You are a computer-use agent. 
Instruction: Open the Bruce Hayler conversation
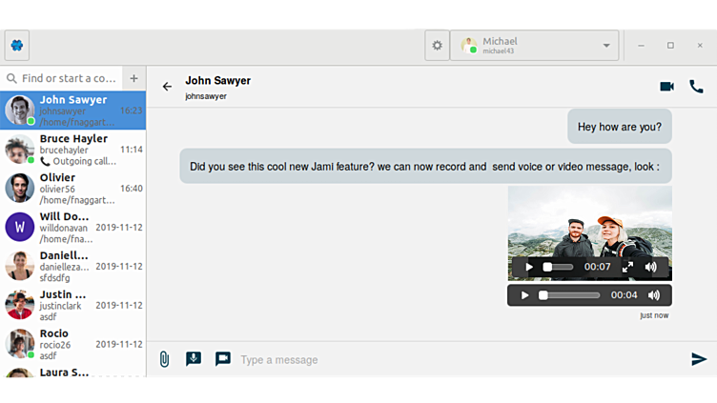pyautogui.click(x=73, y=150)
